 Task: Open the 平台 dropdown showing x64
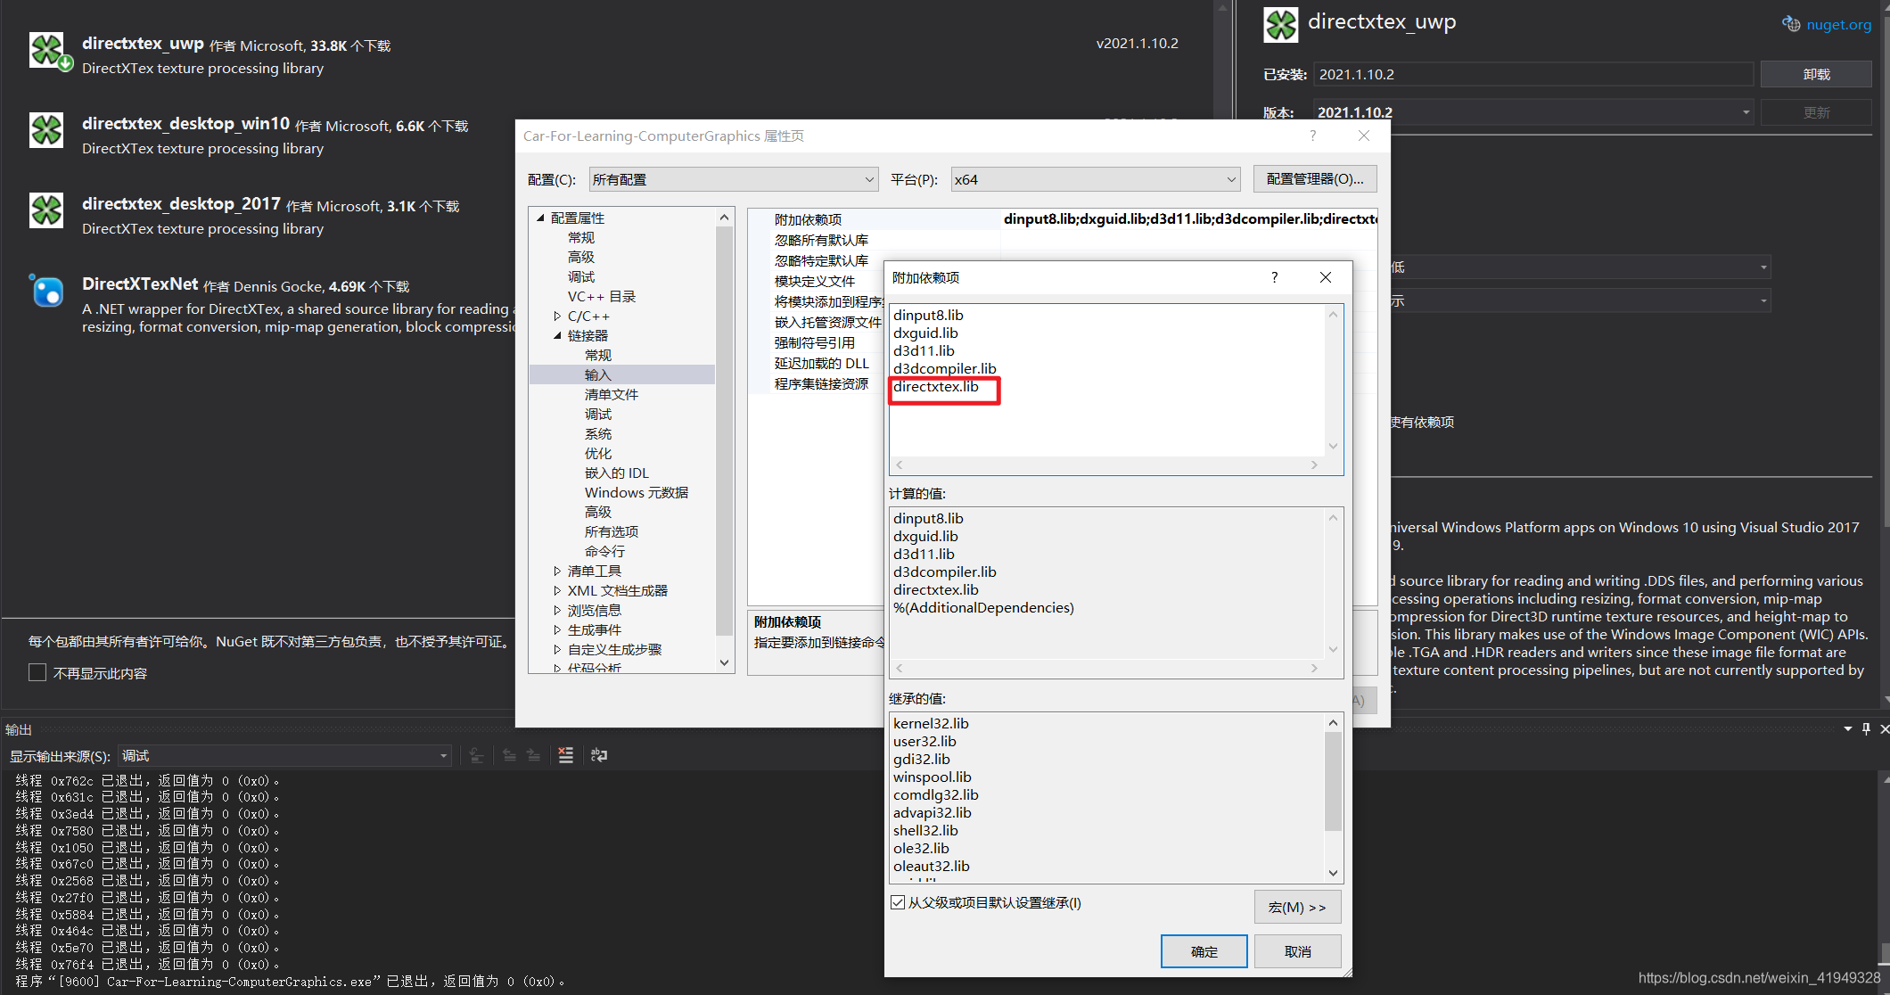click(x=1094, y=178)
